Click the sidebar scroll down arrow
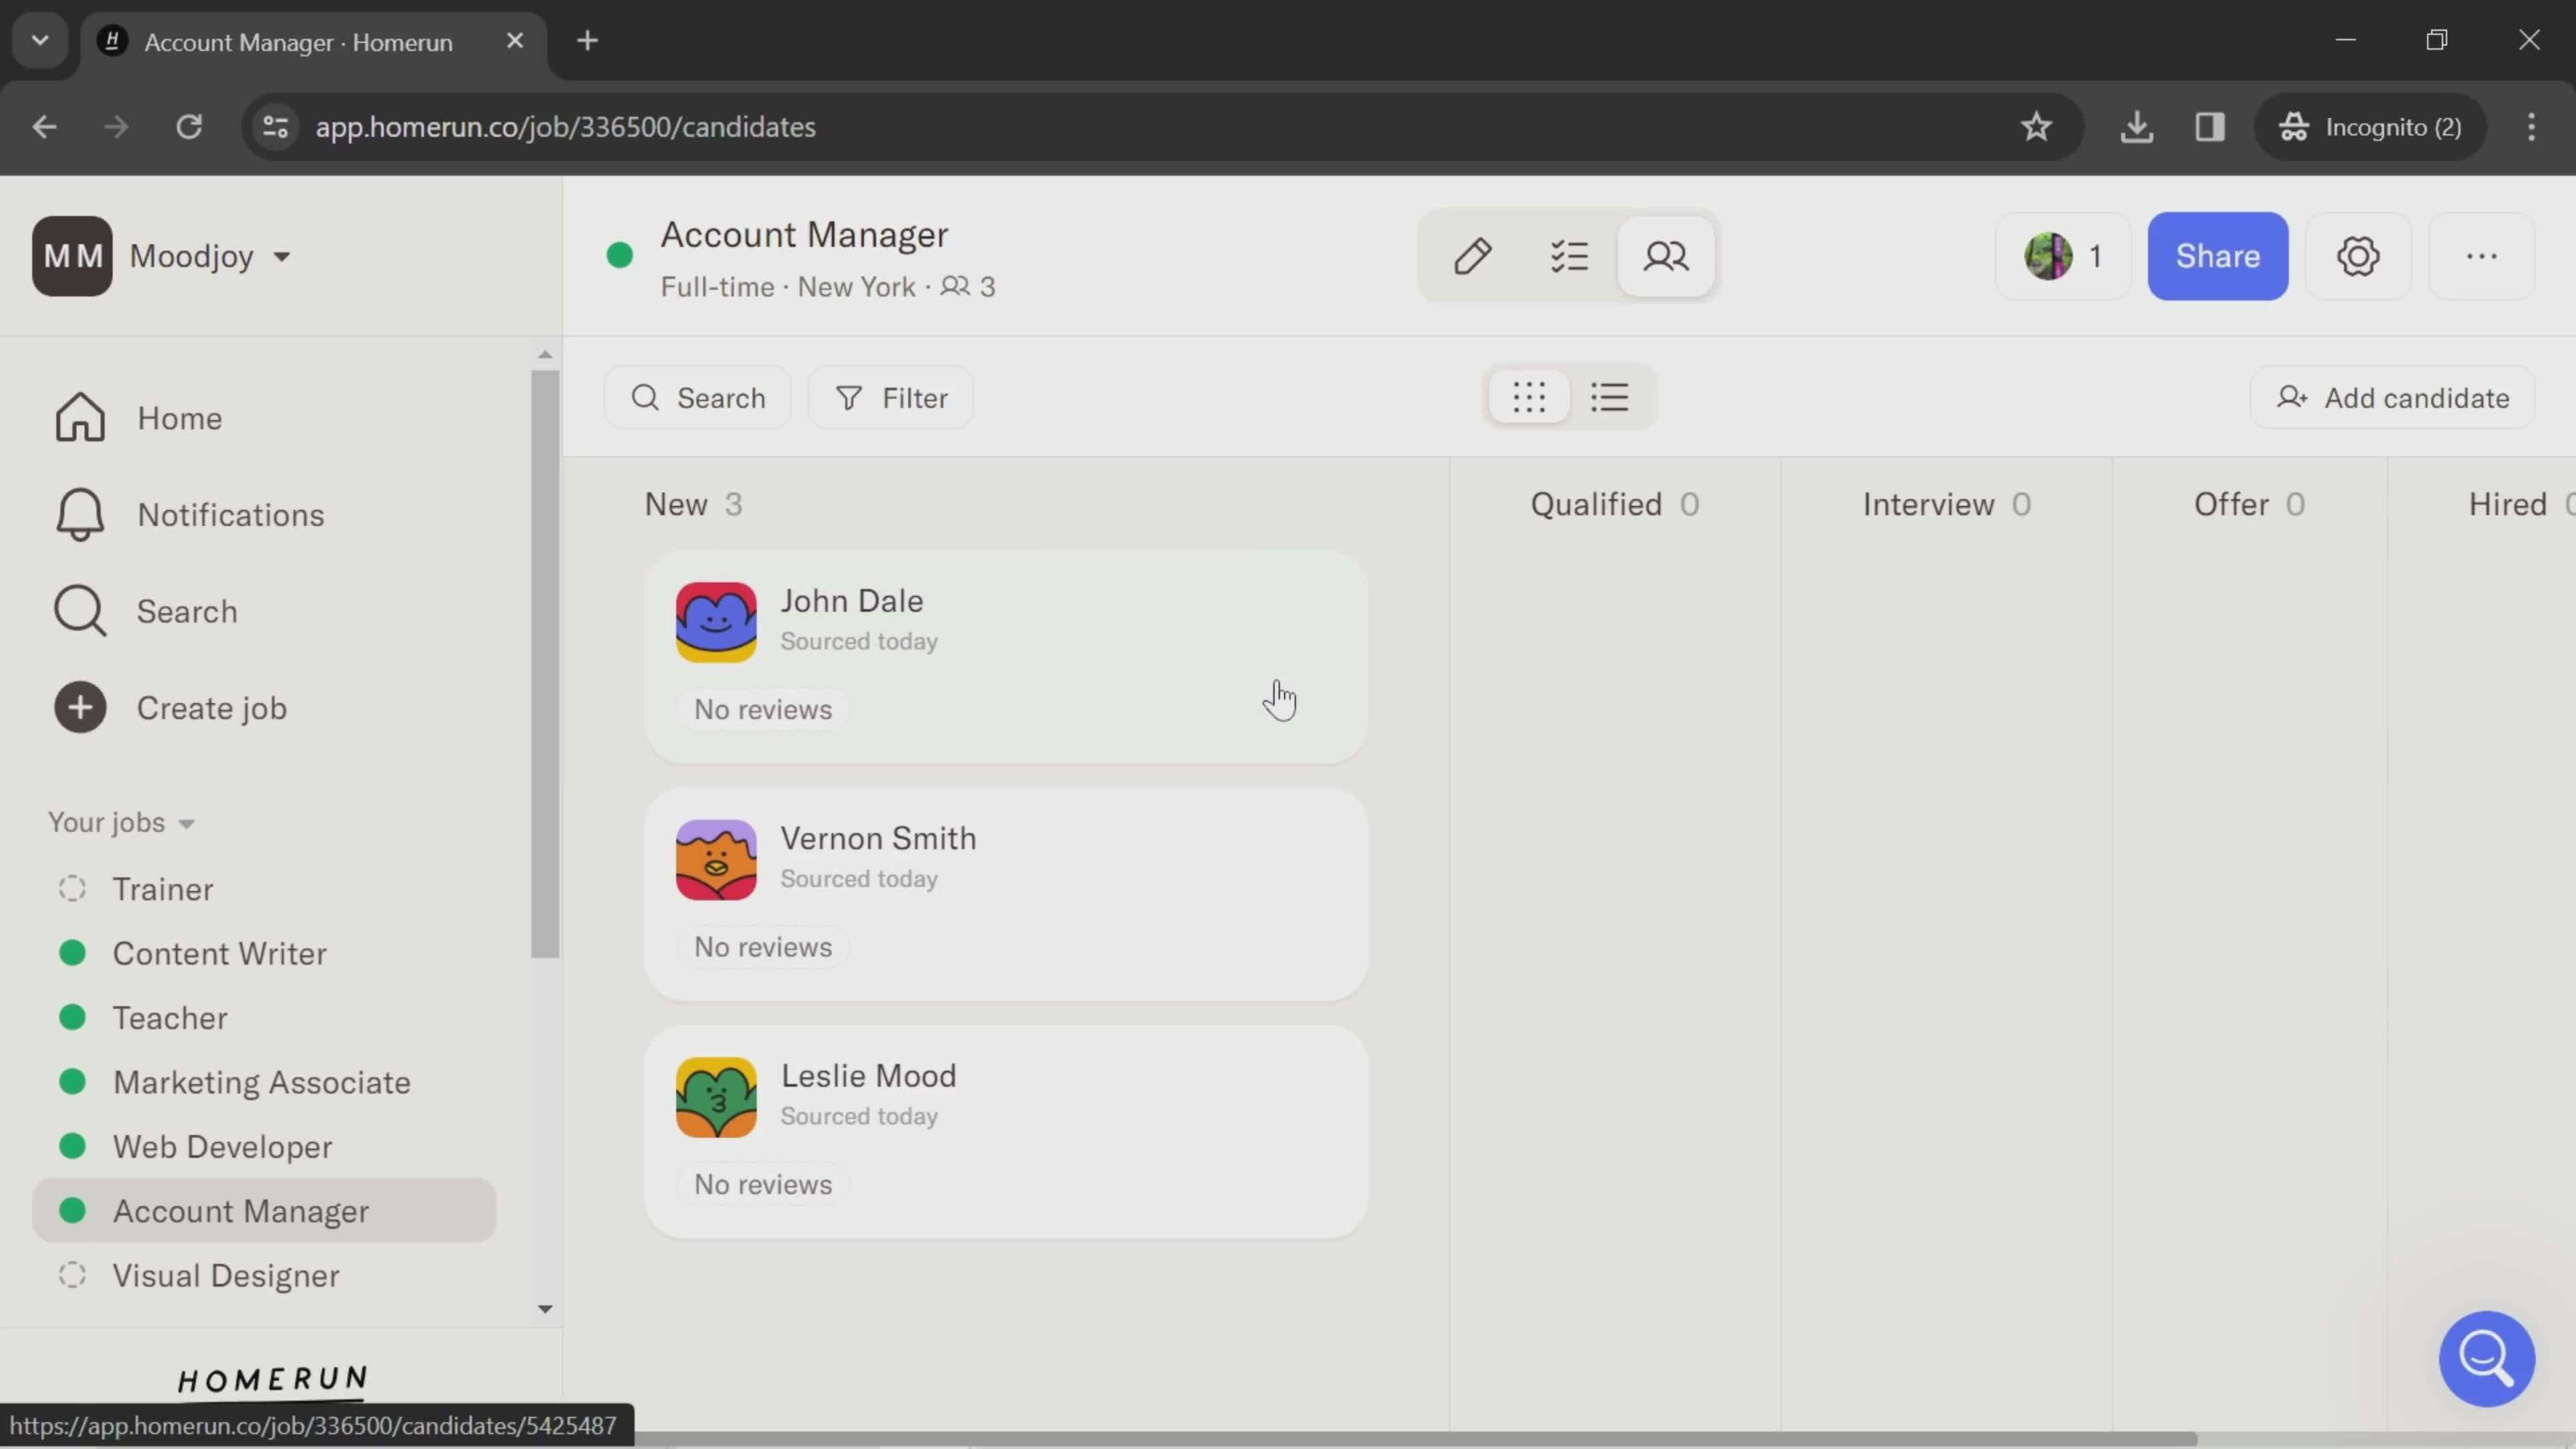The width and height of the screenshot is (2576, 1449). click(x=545, y=1308)
